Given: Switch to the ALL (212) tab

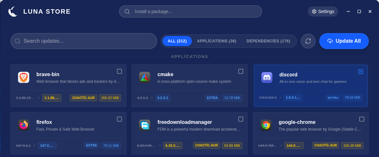Looking at the screenshot, I should pyautogui.click(x=177, y=41).
